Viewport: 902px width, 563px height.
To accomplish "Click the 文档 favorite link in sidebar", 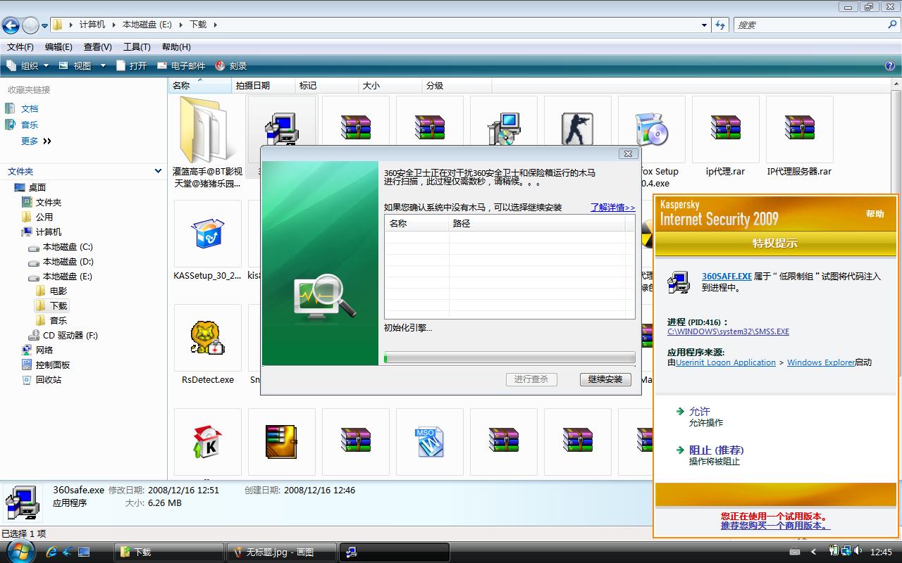I will click(x=30, y=108).
